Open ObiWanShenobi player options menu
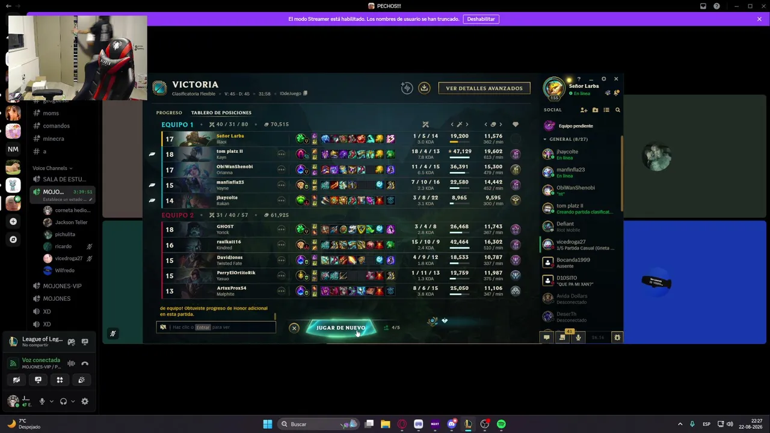Screen dimensions: 770x433 281,170
